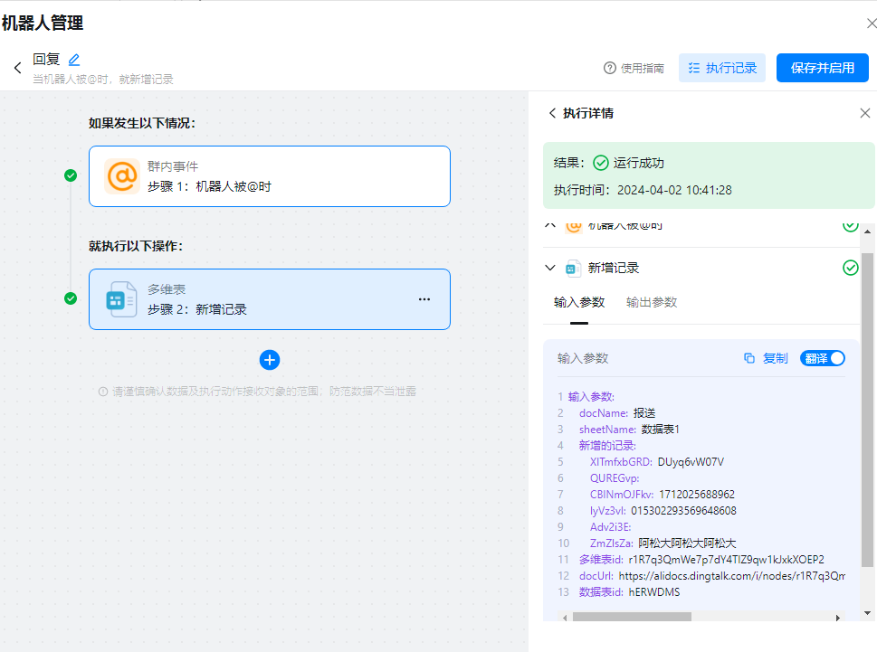Click the 新增的记录: label in parameters
The width and height of the screenshot is (877, 652).
[x=607, y=445]
